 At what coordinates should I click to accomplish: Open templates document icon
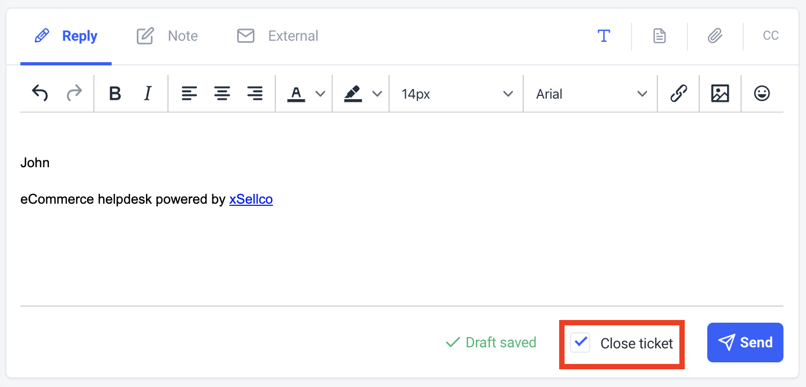point(660,36)
